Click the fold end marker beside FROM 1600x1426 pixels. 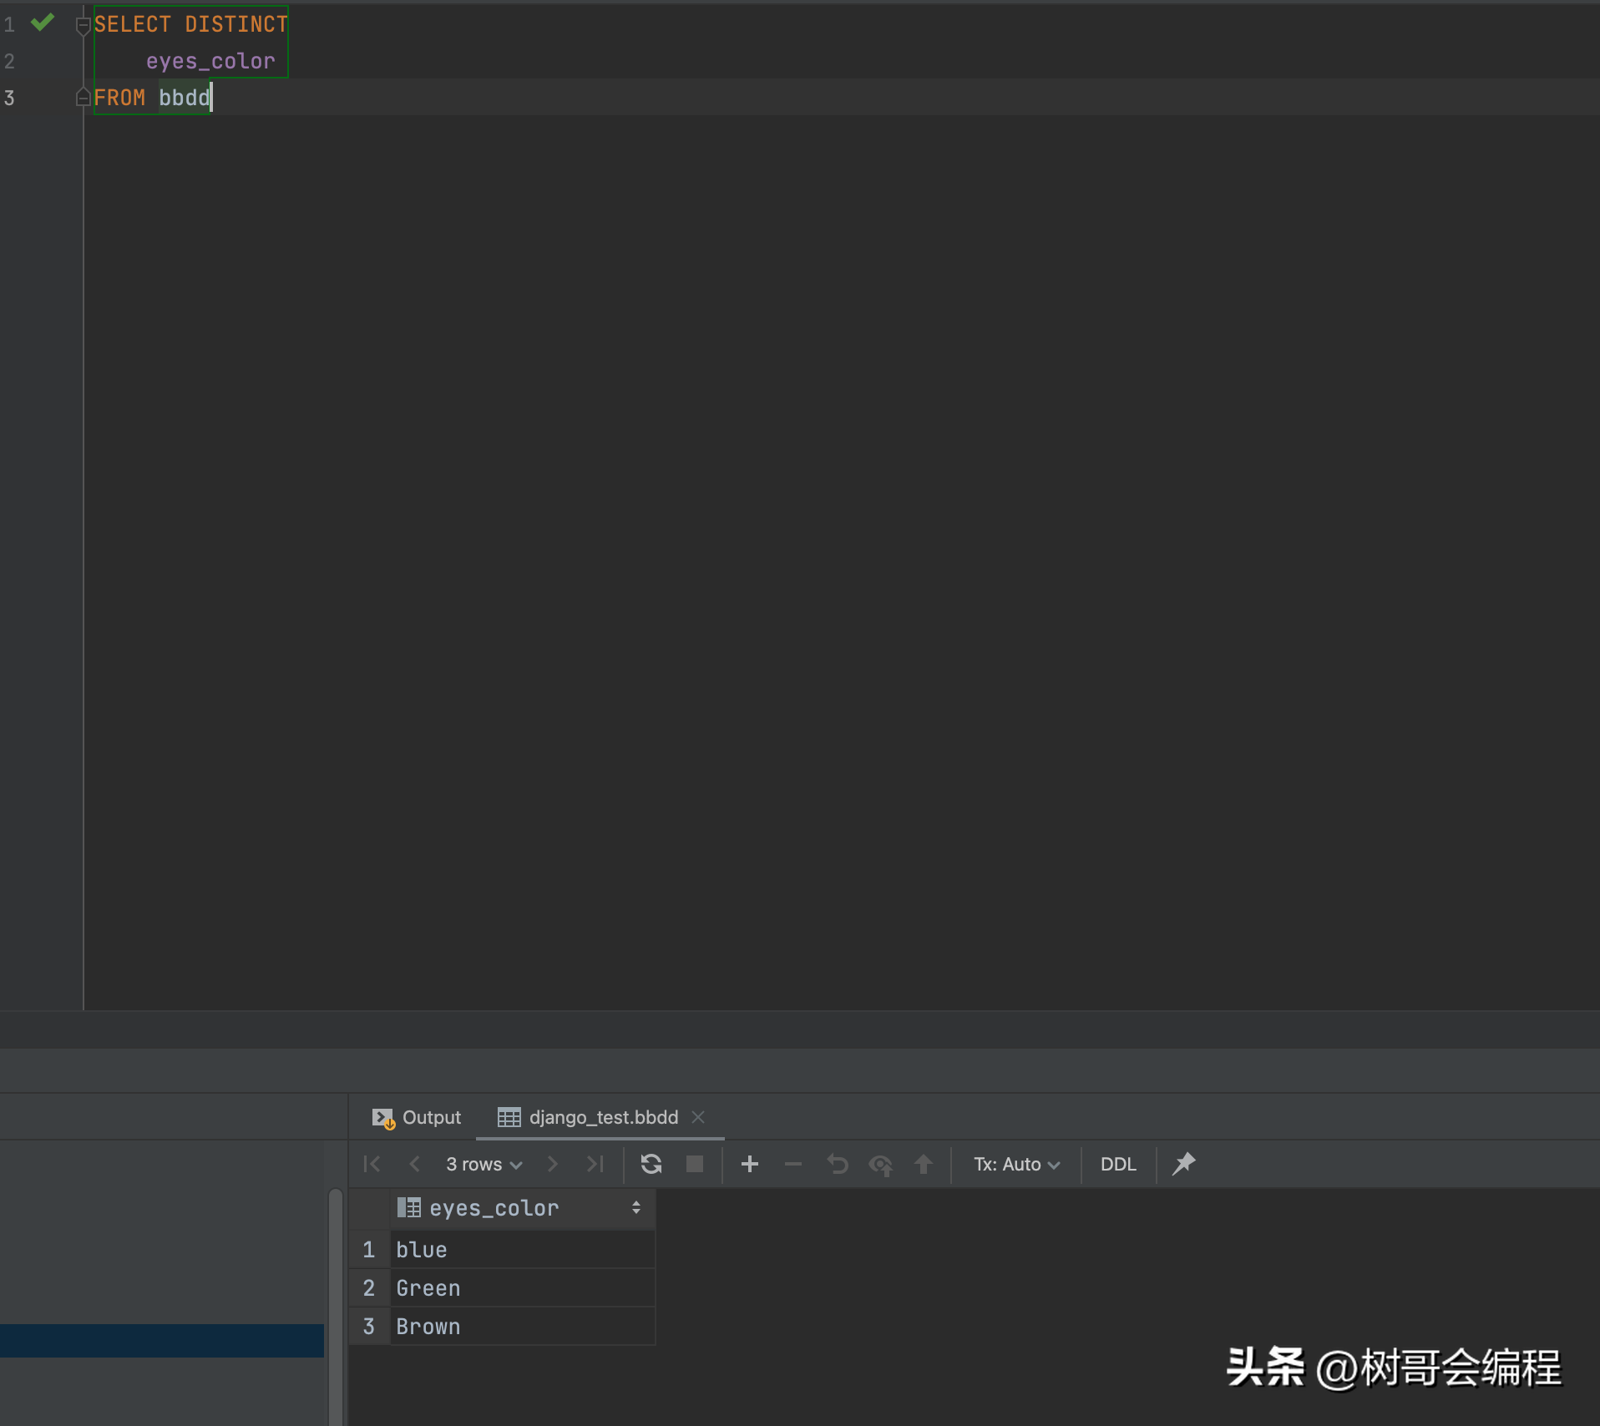click(x=83, y=97)
